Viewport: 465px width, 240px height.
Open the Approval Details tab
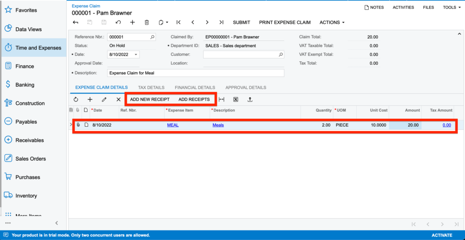click(x=246, y=88)
